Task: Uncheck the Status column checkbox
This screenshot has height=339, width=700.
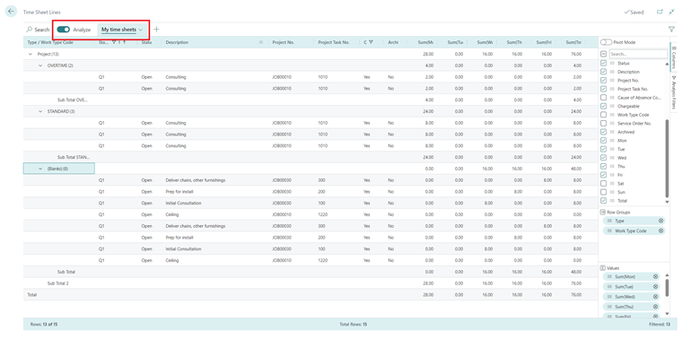Action: (604, 64)
